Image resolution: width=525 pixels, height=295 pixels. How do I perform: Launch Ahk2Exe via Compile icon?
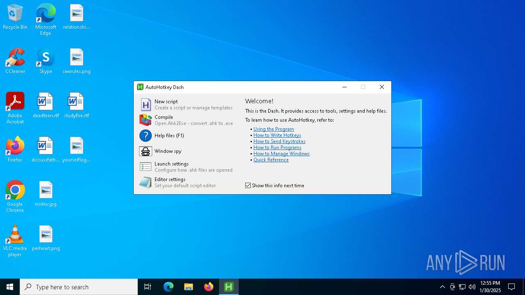tap(146, 120)
